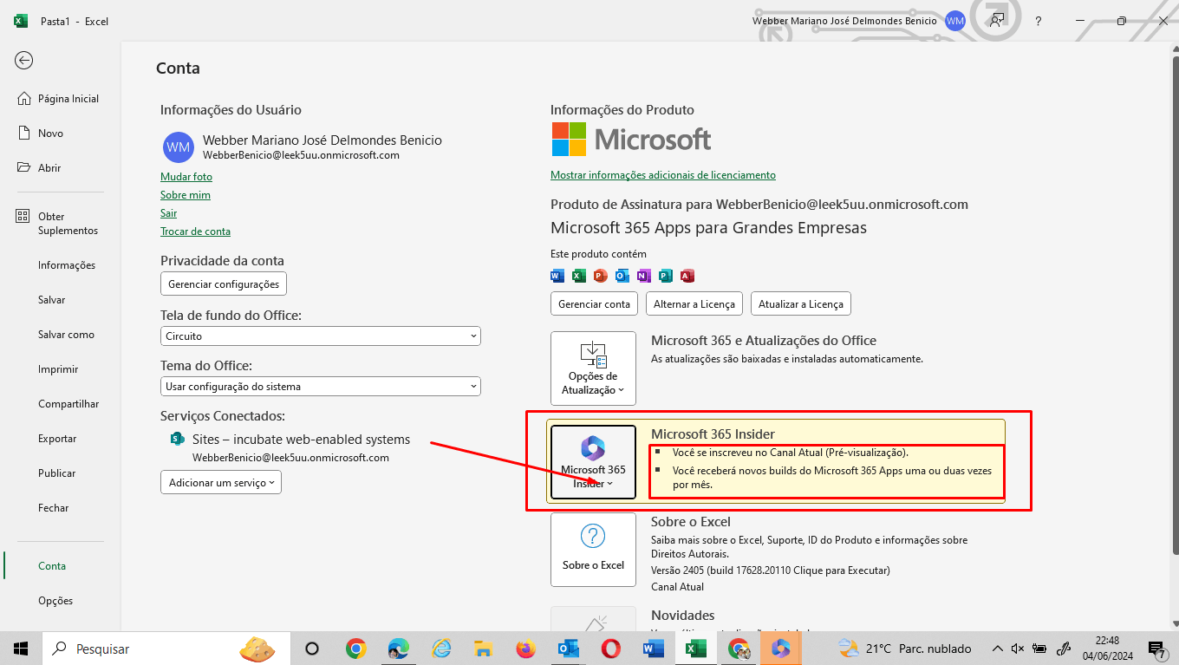Click the weather widget 21°C Parc. nublado
The image size is (1179, 665).
coord(906,649)
